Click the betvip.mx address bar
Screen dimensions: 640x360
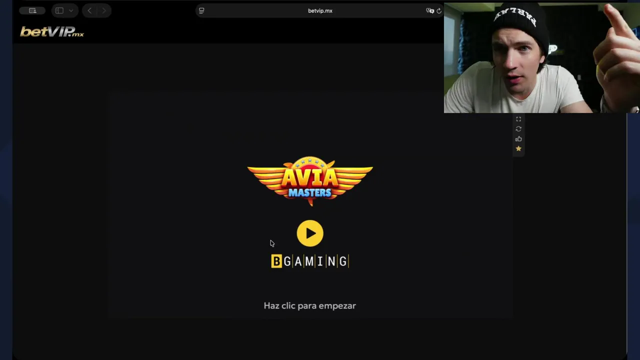[x=320, y=10]
